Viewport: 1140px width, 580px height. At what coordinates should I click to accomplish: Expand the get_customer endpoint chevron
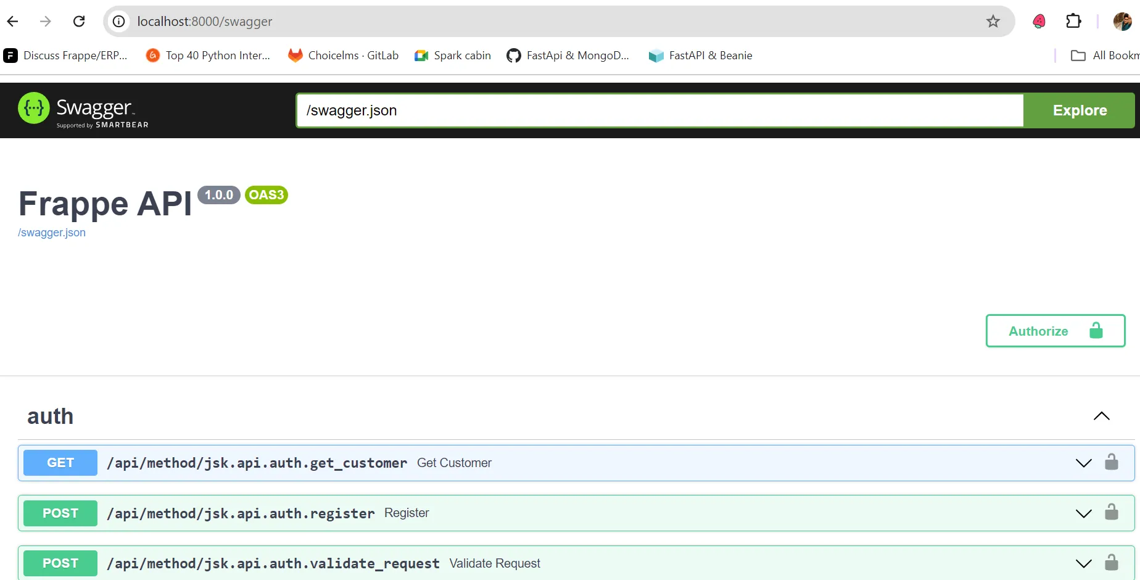click(x=1084, y=463)
